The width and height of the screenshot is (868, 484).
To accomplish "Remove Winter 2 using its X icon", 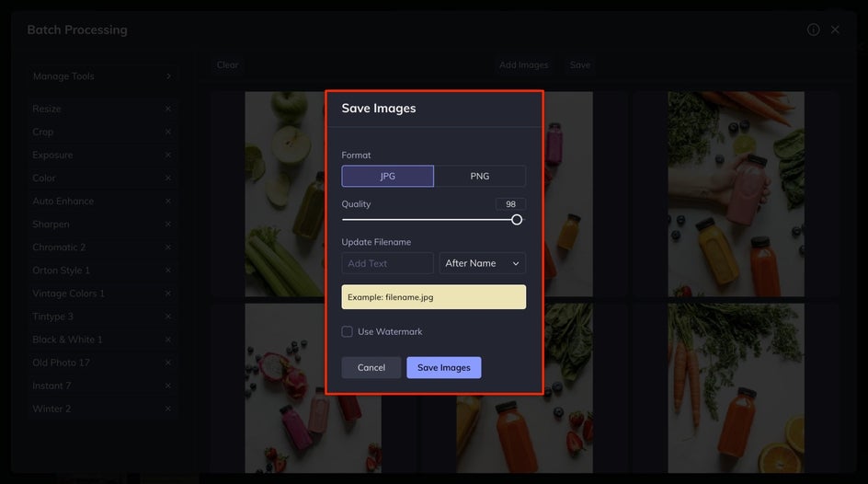I will coord(167,409).
